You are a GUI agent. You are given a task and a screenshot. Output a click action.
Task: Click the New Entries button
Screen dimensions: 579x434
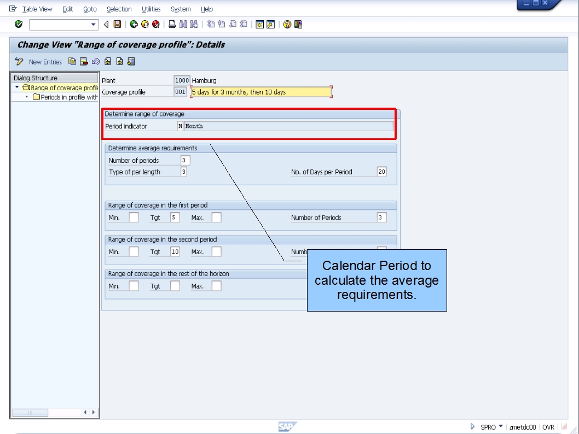[x=45, y=61]
